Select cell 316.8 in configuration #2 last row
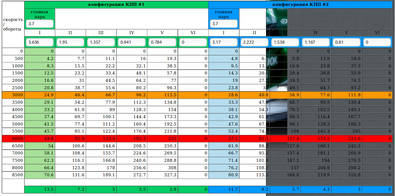Image resolution: width=395 pixels, height=196 pixels. click(x=347, y=175)
